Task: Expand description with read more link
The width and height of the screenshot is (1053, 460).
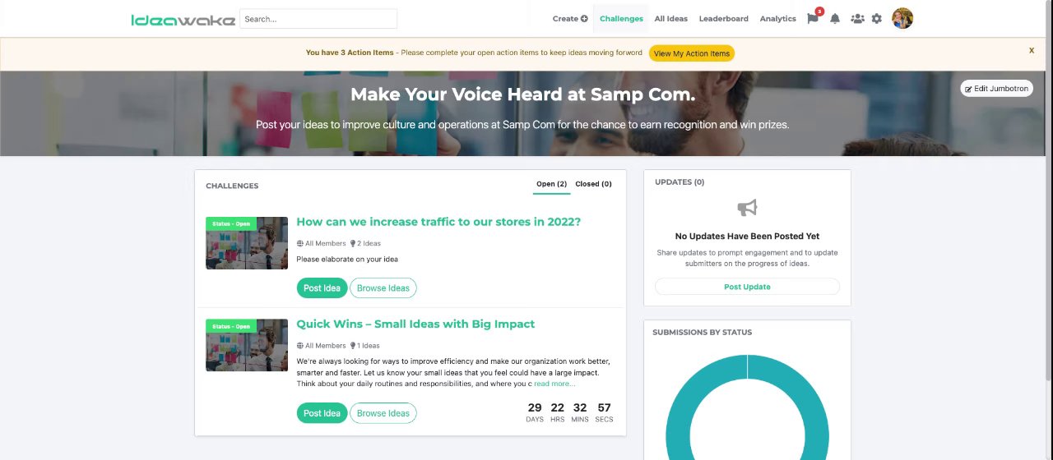Action: coord(554,384)
